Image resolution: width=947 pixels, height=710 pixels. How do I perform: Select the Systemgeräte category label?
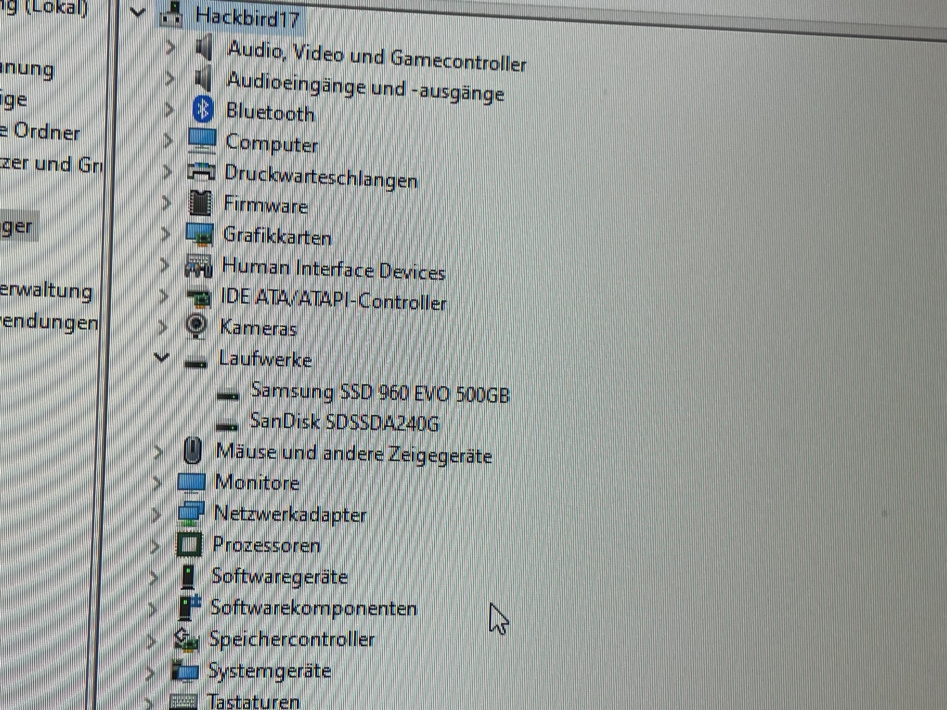270,671
